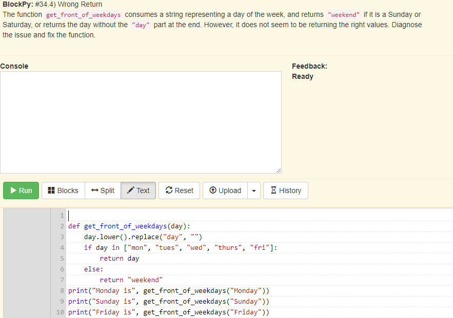
Task: Click Reset to restore starter code
Action: pos(179,190)
